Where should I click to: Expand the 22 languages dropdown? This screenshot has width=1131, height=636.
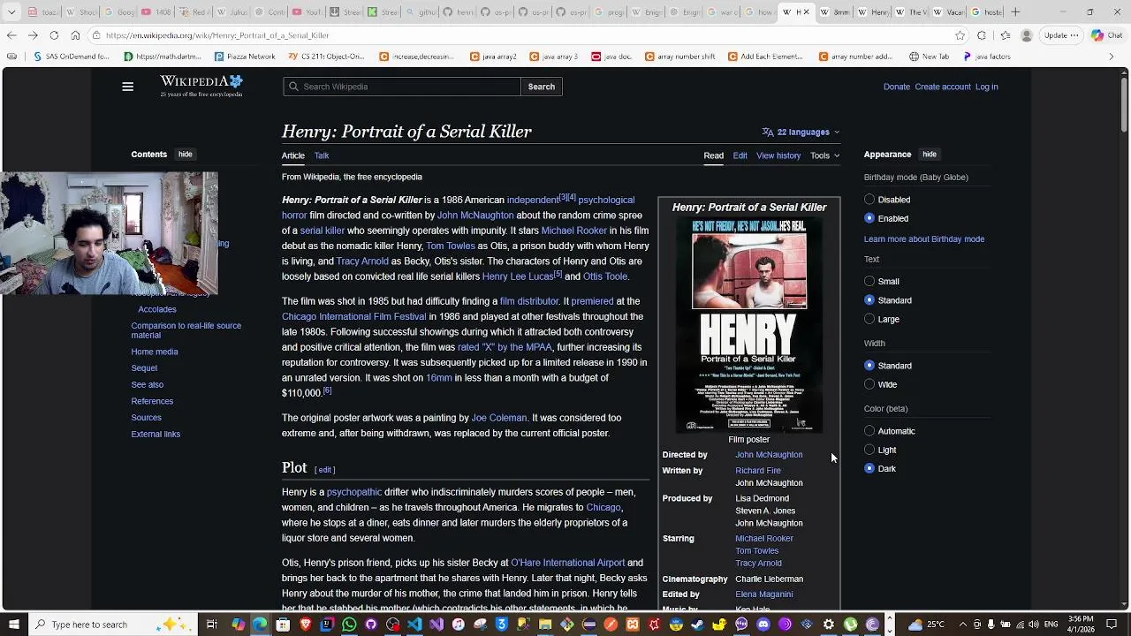pyautogui.click(x=801, y=132)
